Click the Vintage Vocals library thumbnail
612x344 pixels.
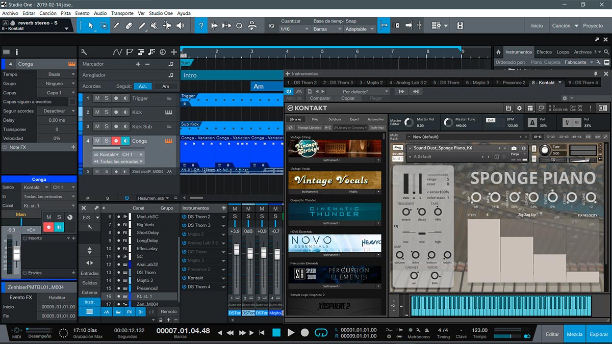335,180
